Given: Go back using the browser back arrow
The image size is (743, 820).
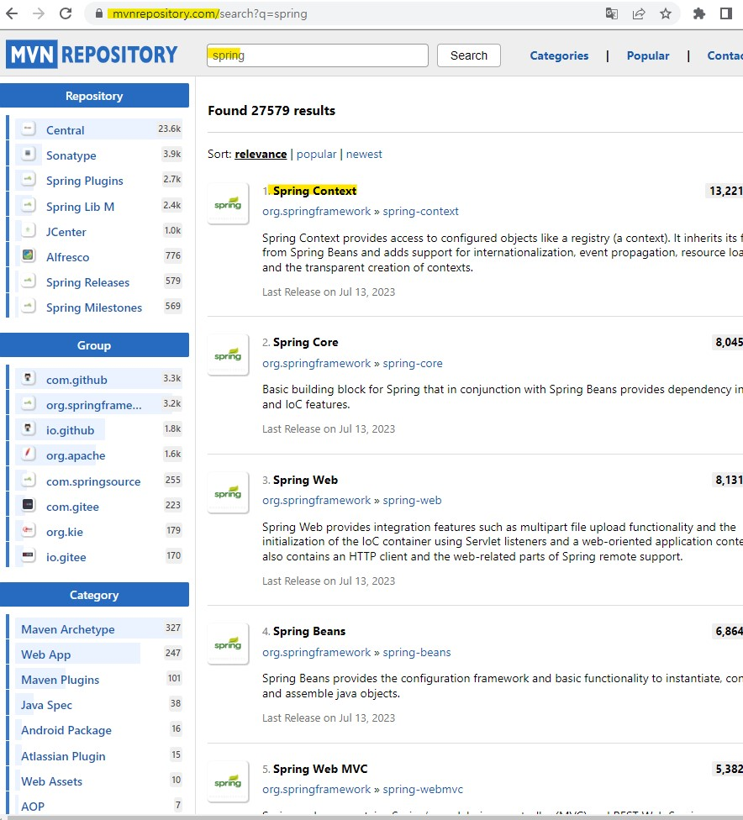Looking at the screenshot, I should pyautogui.click(x=12, y=13).
